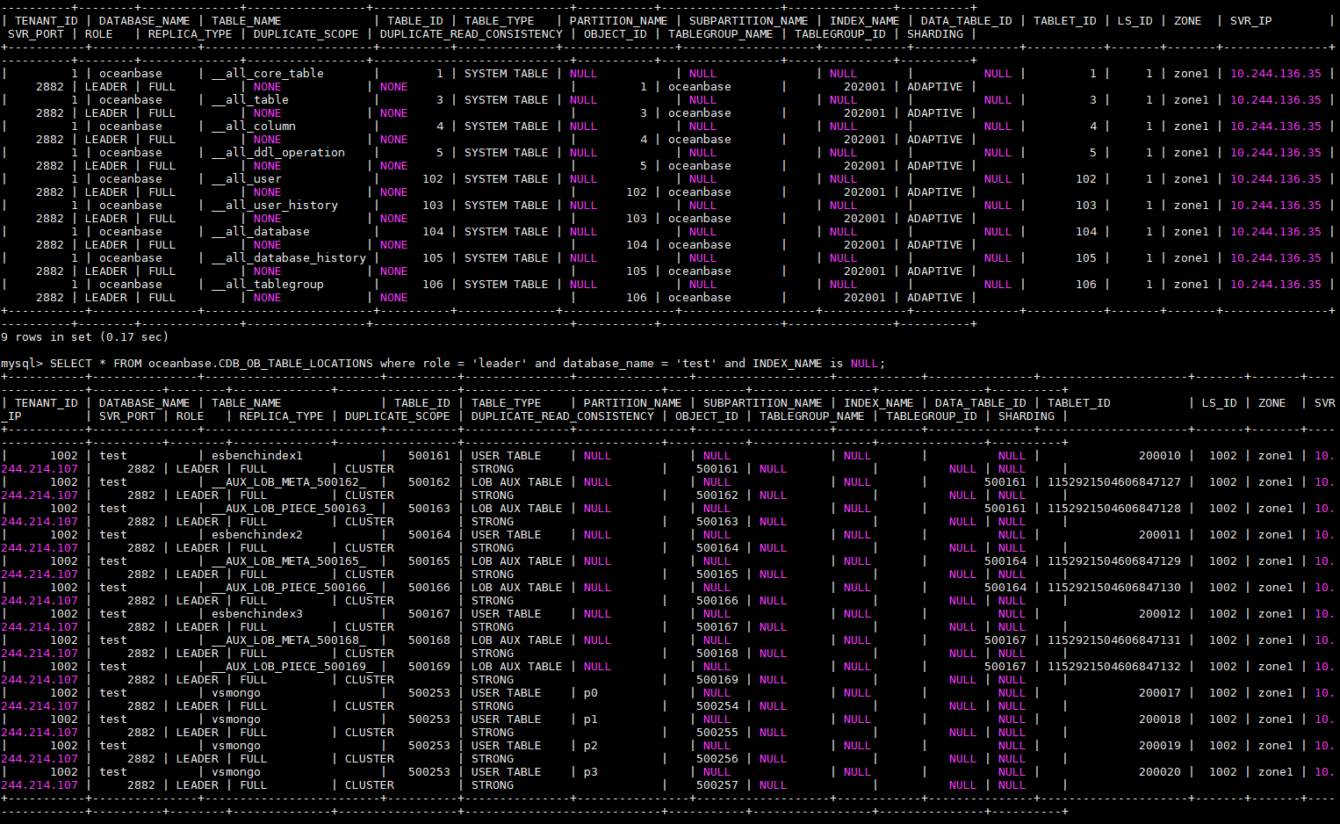Click tablegroup ID 202001 in the __all_table row
The image size is (1340, 824).
[865, 113]
